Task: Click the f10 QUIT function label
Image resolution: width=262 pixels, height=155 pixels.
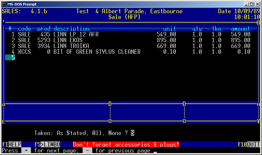Action: point(248,145)
